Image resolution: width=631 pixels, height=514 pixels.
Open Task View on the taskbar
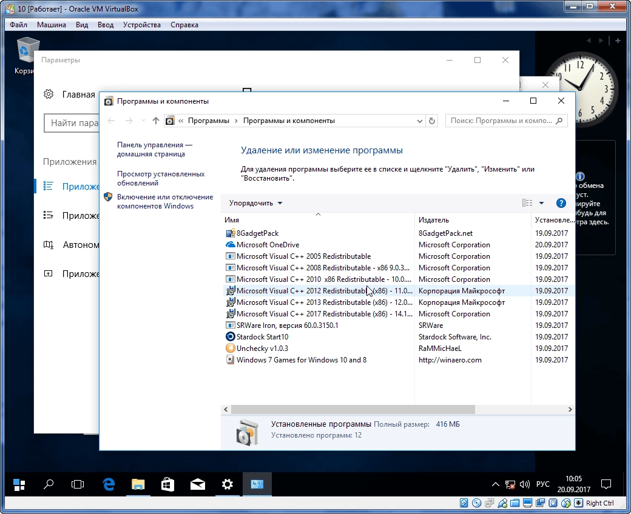[78, 485]
